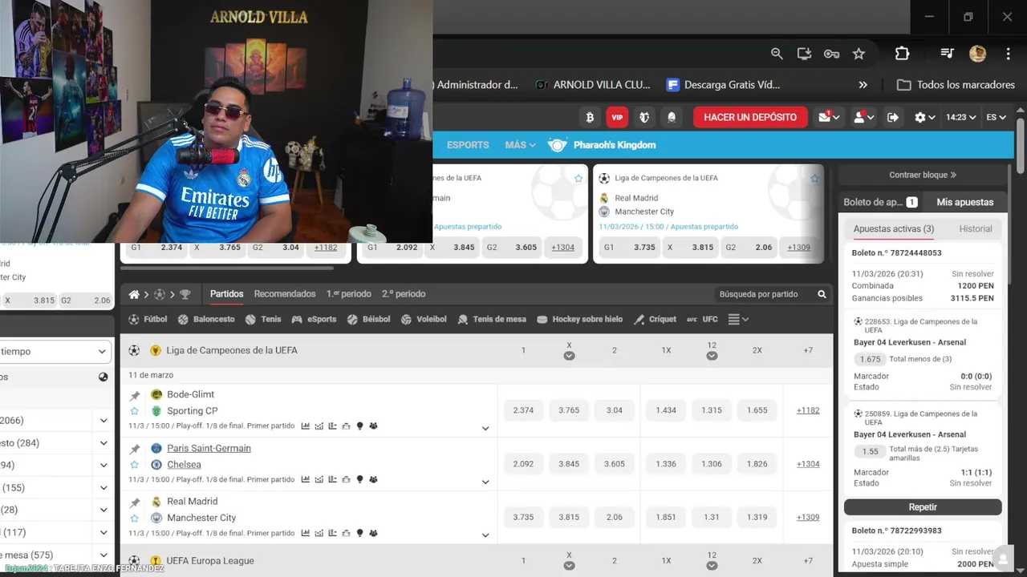
Task: Open the 14:23 time dropdown
Action: (960, 117)
